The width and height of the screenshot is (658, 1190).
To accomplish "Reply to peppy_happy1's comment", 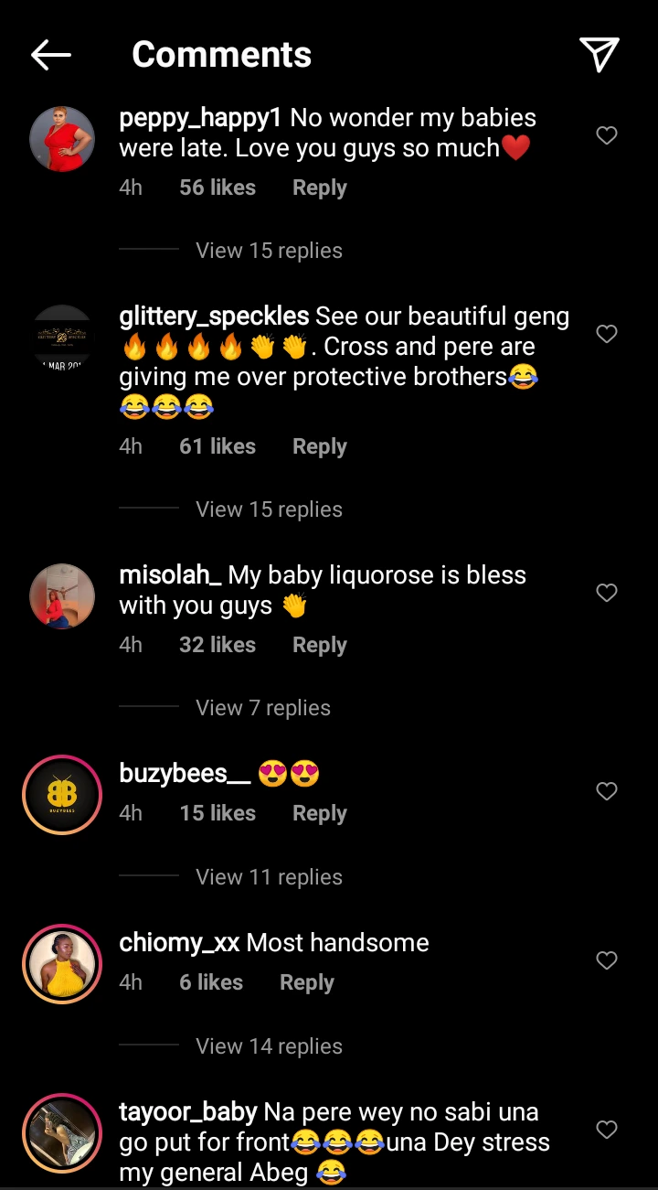I will pyautogui.click(x=320, y=188).
